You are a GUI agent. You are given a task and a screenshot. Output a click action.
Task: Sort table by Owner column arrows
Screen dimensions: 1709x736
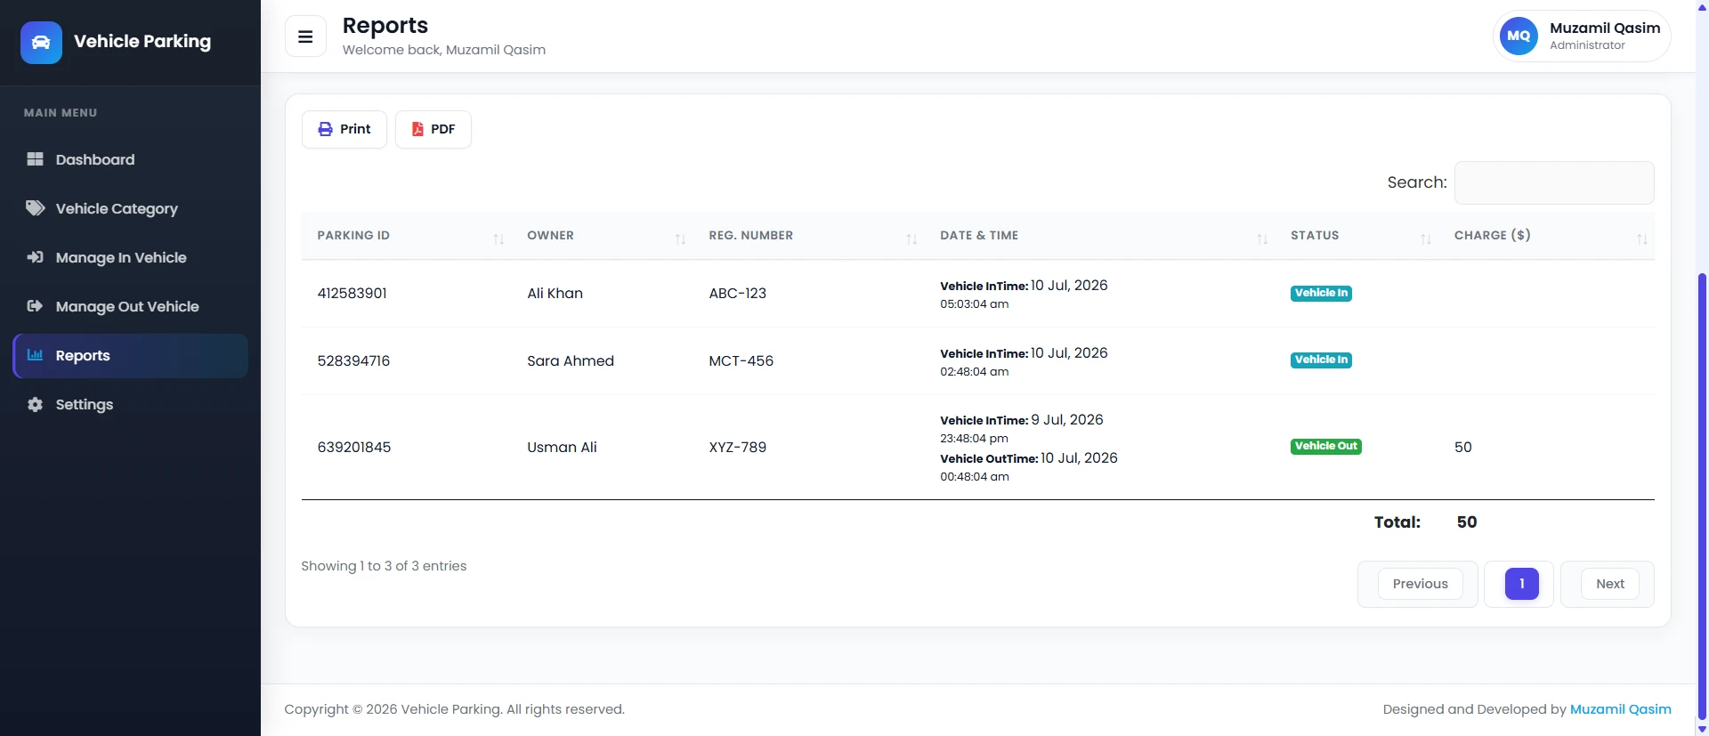coord(680,239)
